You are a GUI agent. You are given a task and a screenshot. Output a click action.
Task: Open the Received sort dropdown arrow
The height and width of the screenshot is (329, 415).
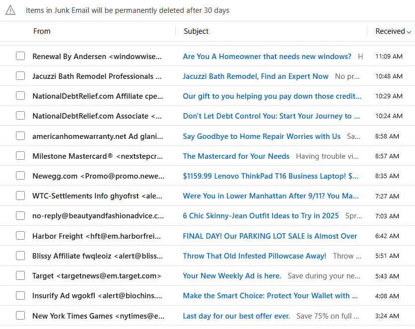point(409,32)
